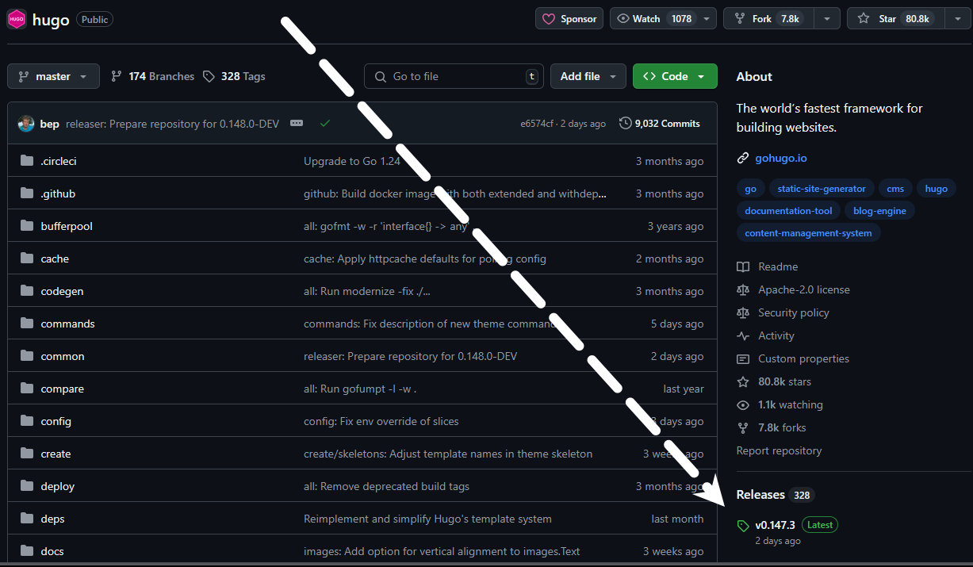Open the compare directory
Image resolution: width=973 pixels, height=567 pixels.
point(62,389)
